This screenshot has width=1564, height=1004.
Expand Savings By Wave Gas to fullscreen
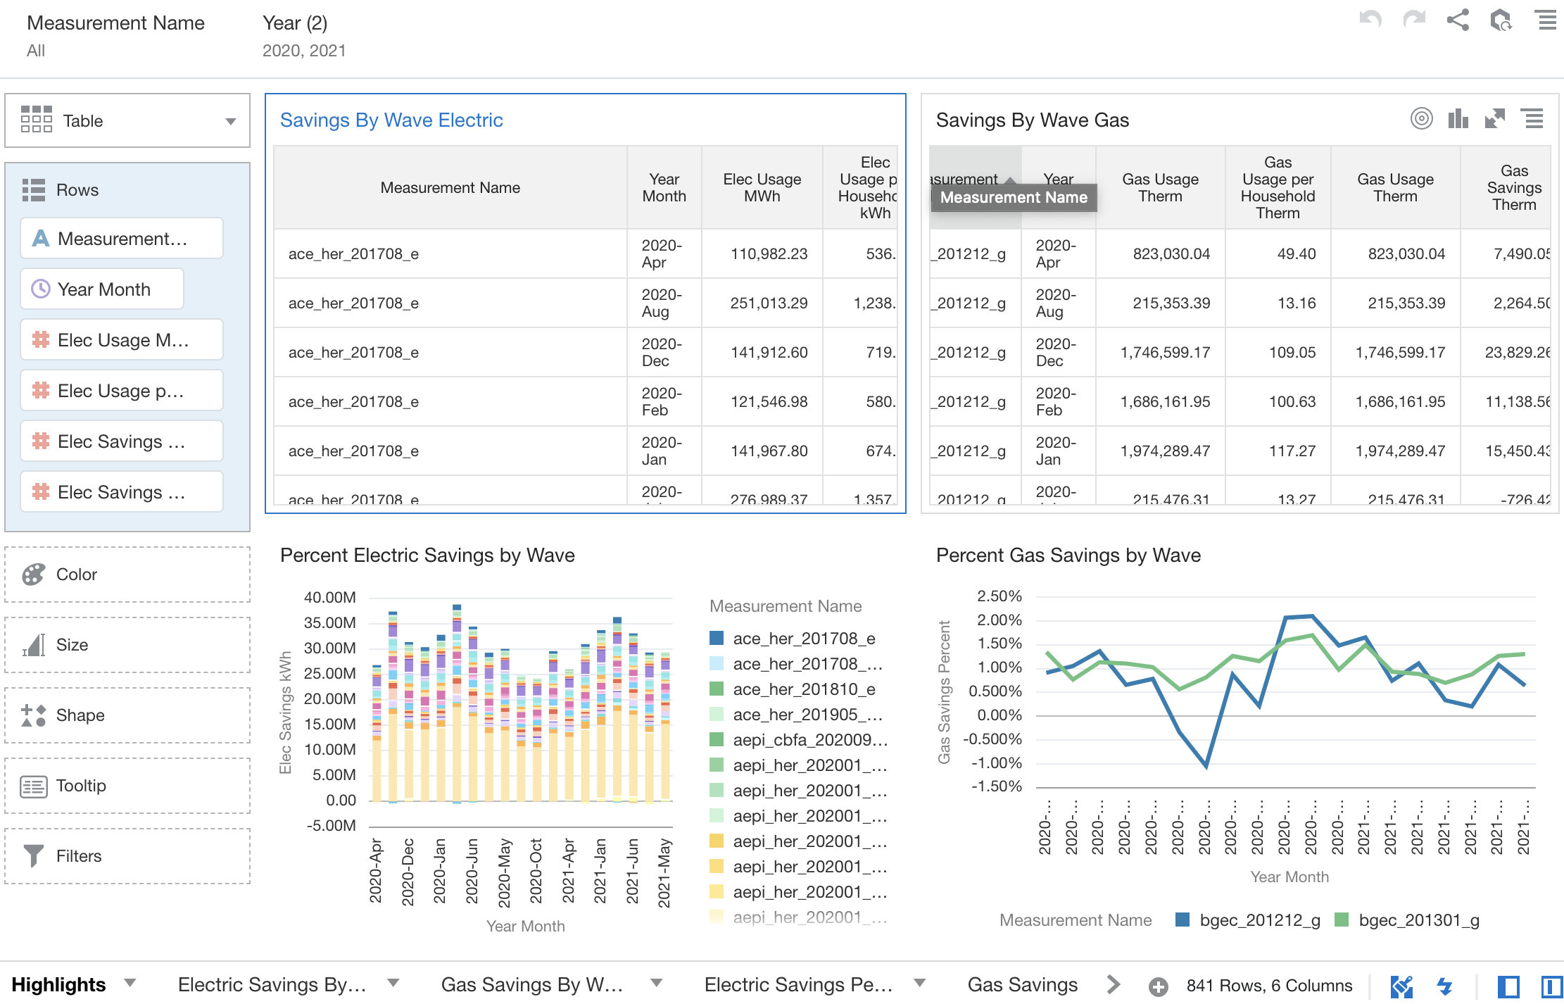point(1496,120)
